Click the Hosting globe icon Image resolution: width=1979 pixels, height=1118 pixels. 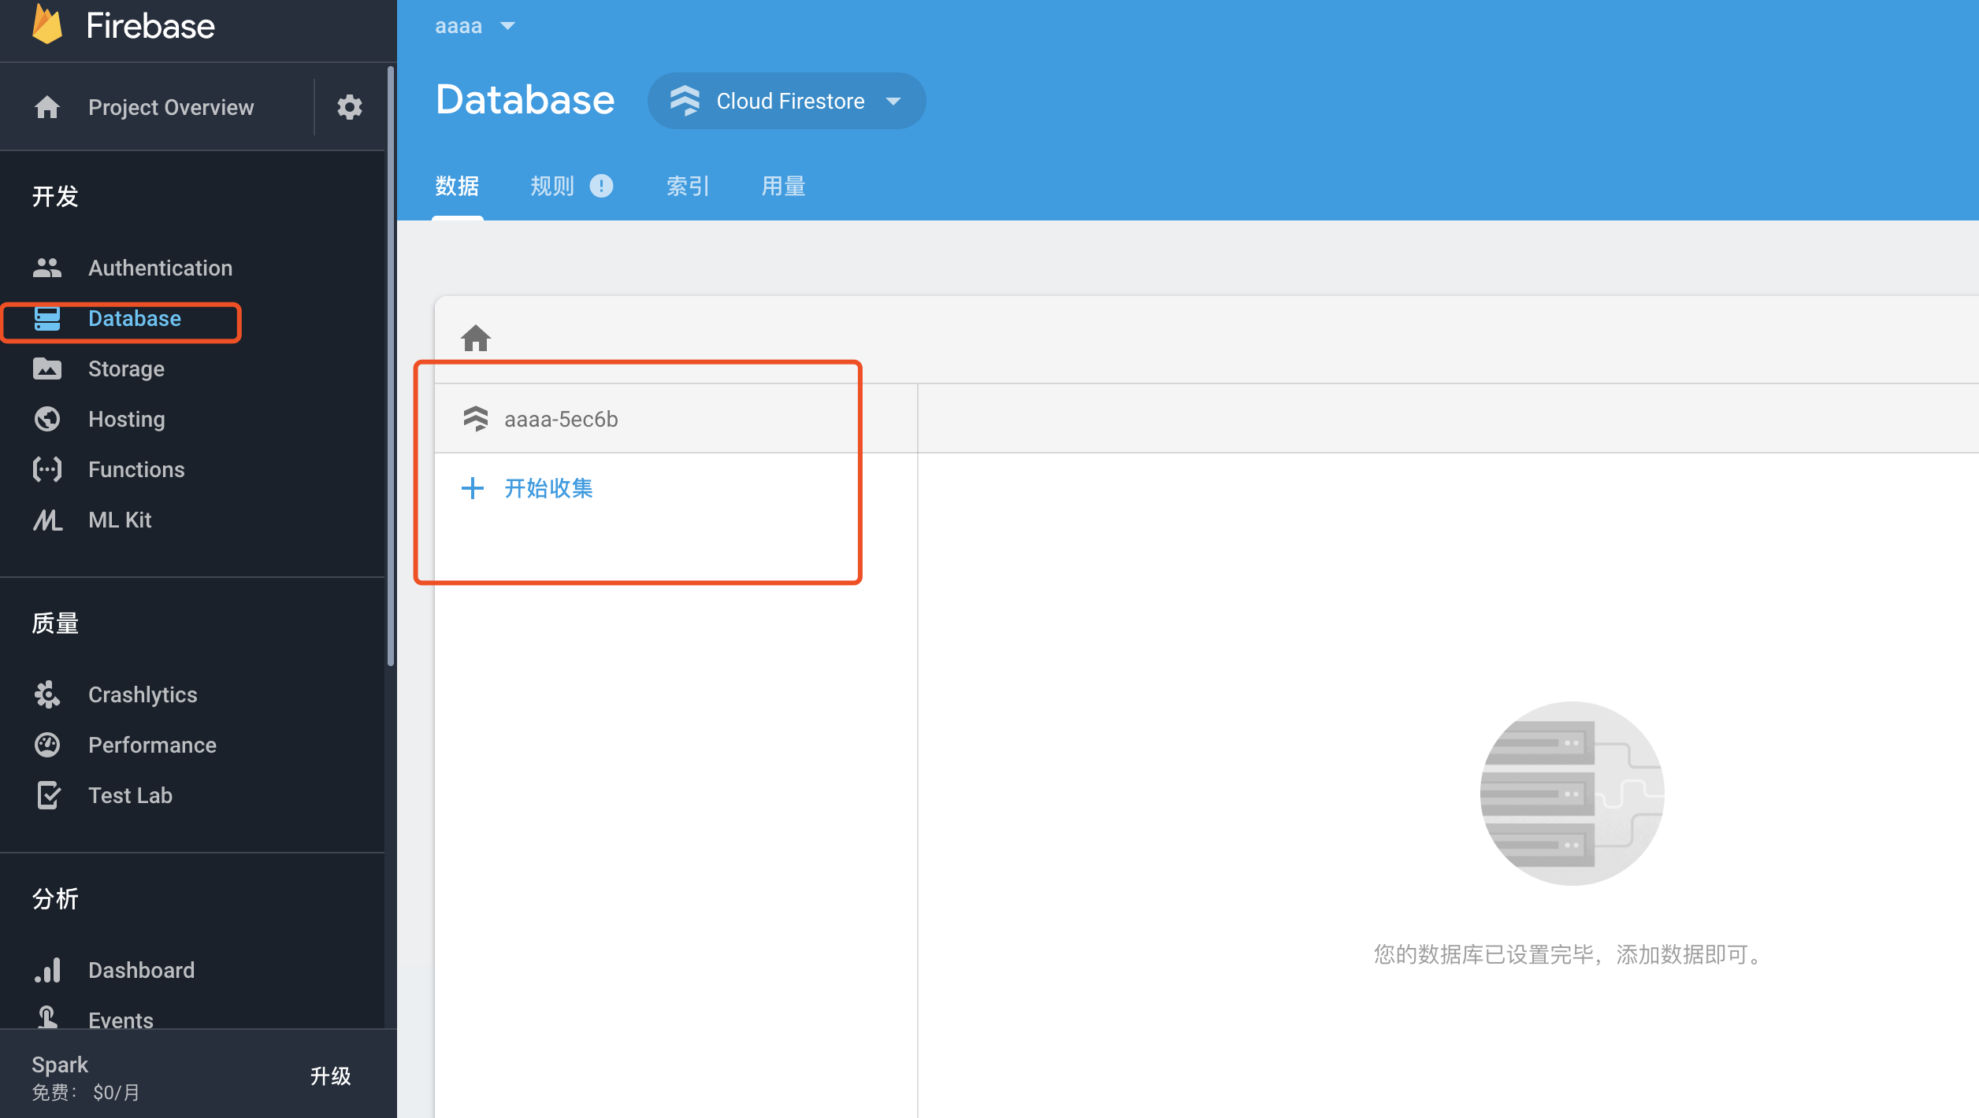coord(47,419)
